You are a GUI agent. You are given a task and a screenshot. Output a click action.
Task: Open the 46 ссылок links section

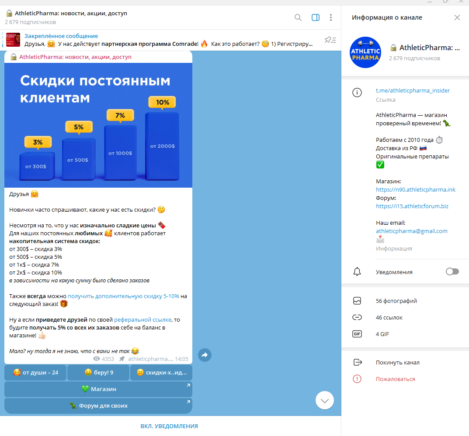click(x=389, y=318)
